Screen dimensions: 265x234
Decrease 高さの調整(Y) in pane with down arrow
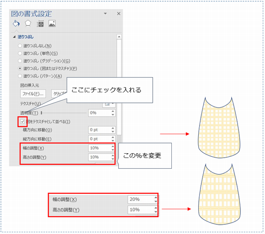pos(113,159)
